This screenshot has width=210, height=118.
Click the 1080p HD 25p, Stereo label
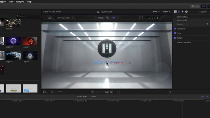(x=52, y=12)
